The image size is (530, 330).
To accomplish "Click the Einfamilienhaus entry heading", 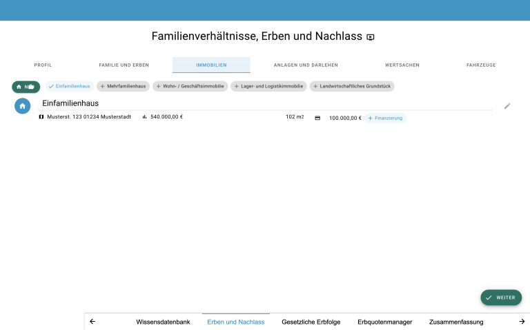I will [x=70, y=103].
